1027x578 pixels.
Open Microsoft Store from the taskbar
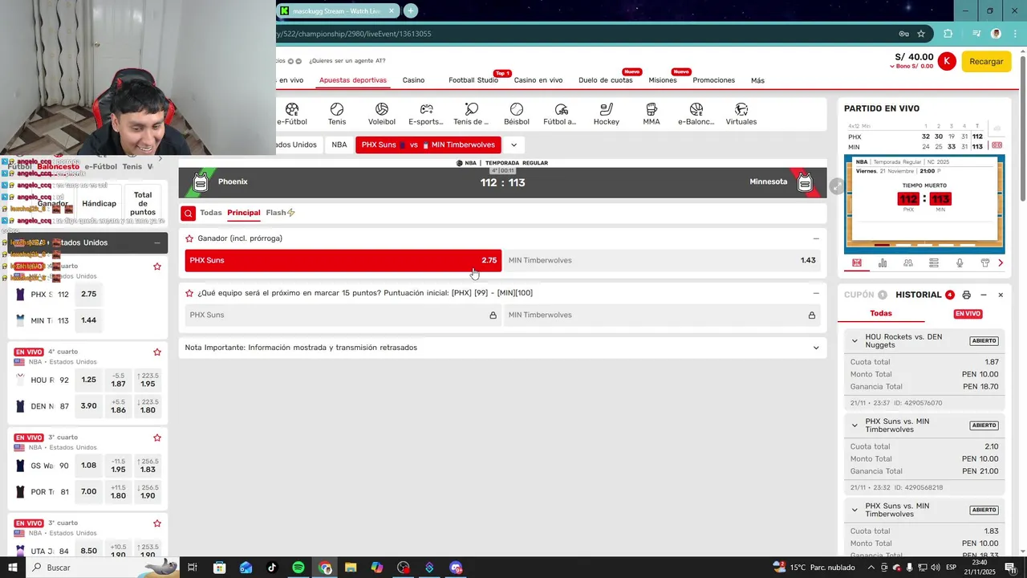click(219, 568)
